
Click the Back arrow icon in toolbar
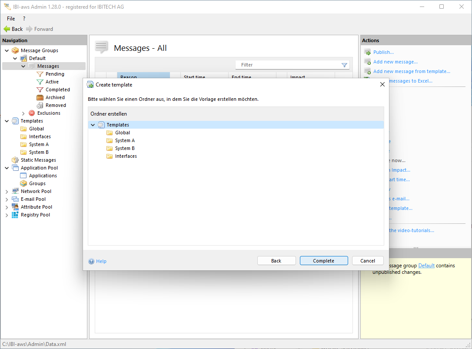[7, 29]
